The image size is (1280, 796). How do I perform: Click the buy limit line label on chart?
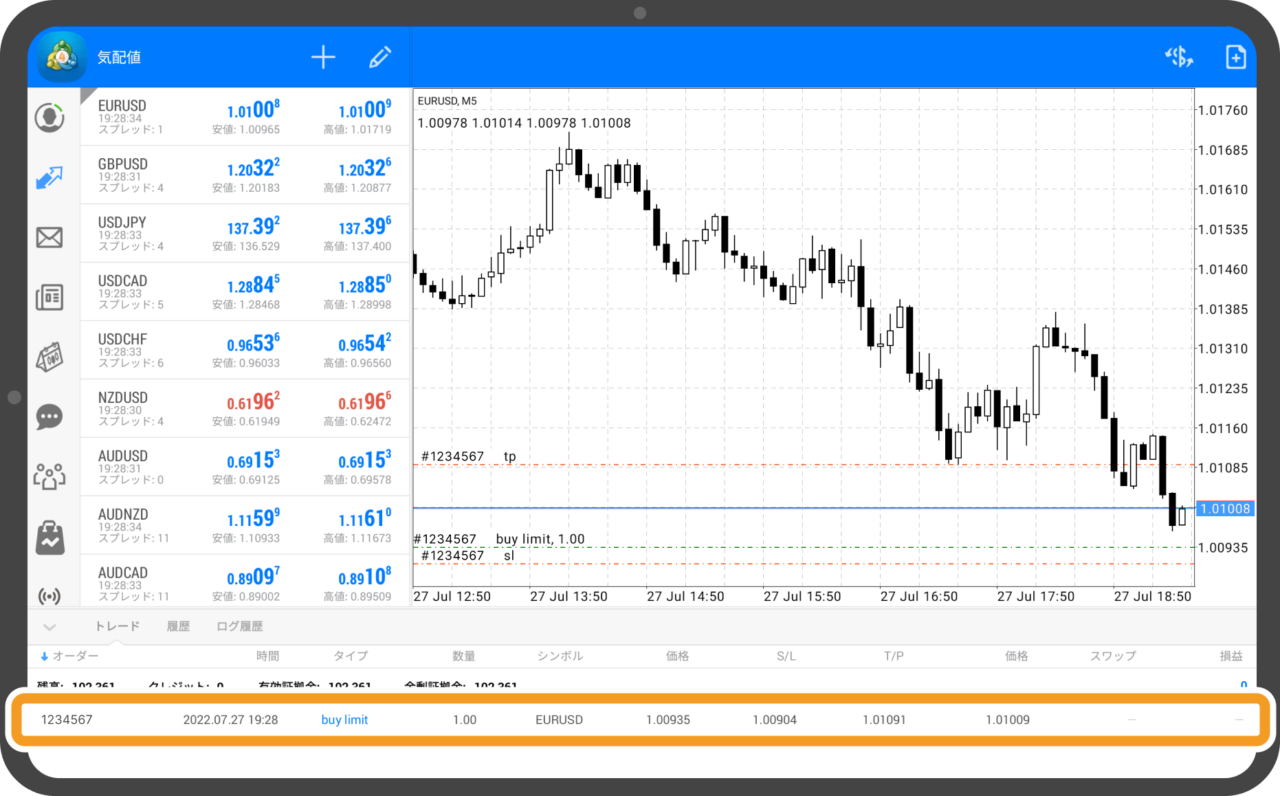tap(499, 539)
